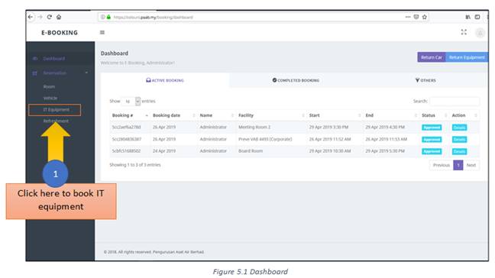Select Vehicle under Reservation
This screenshot has height=278, width=495.
coord(50,98)
